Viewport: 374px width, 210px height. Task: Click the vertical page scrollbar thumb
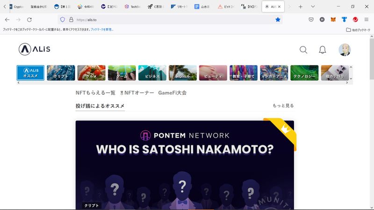click(372, 59)
